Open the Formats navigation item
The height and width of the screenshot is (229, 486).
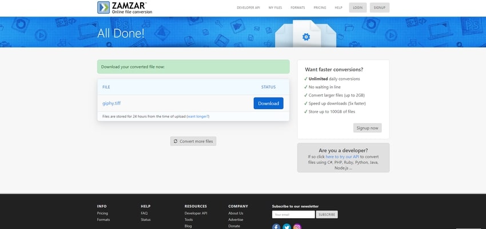tap(297, 8)
